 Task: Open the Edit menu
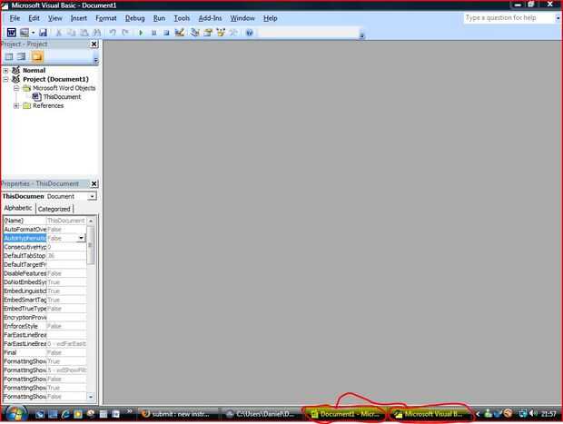35,18
